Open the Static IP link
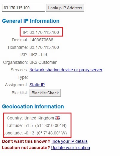 coord(37,85)
